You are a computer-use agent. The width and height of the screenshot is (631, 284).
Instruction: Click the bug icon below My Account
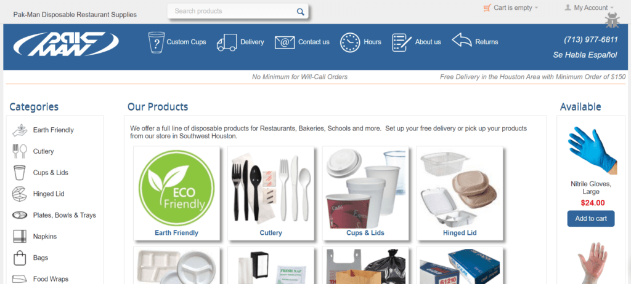tap(612, 20)
